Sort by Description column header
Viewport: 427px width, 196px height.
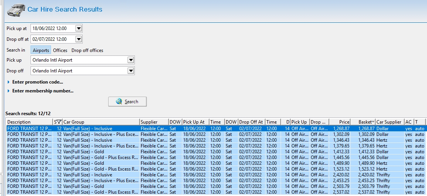[29, 122]
